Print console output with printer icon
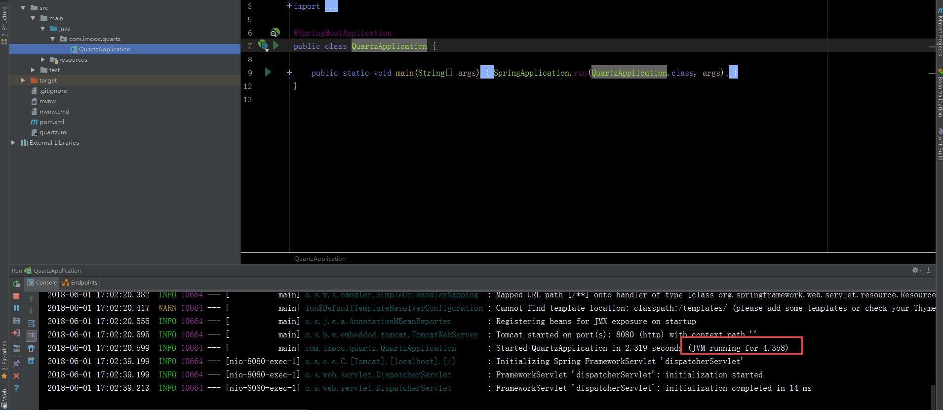This screenshot has height=410, width=943. tap(31, 348)
